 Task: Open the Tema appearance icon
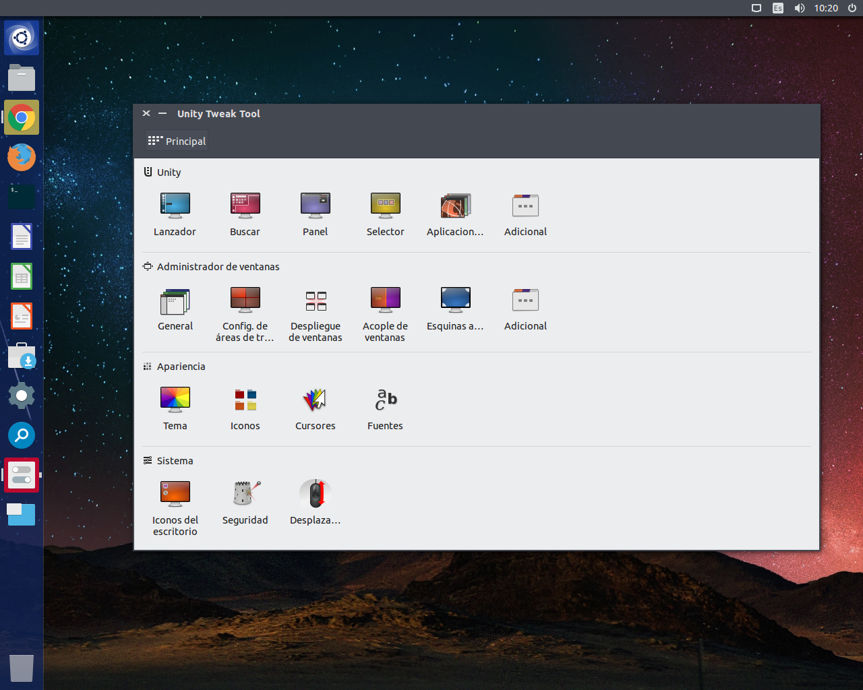[175, 400]
